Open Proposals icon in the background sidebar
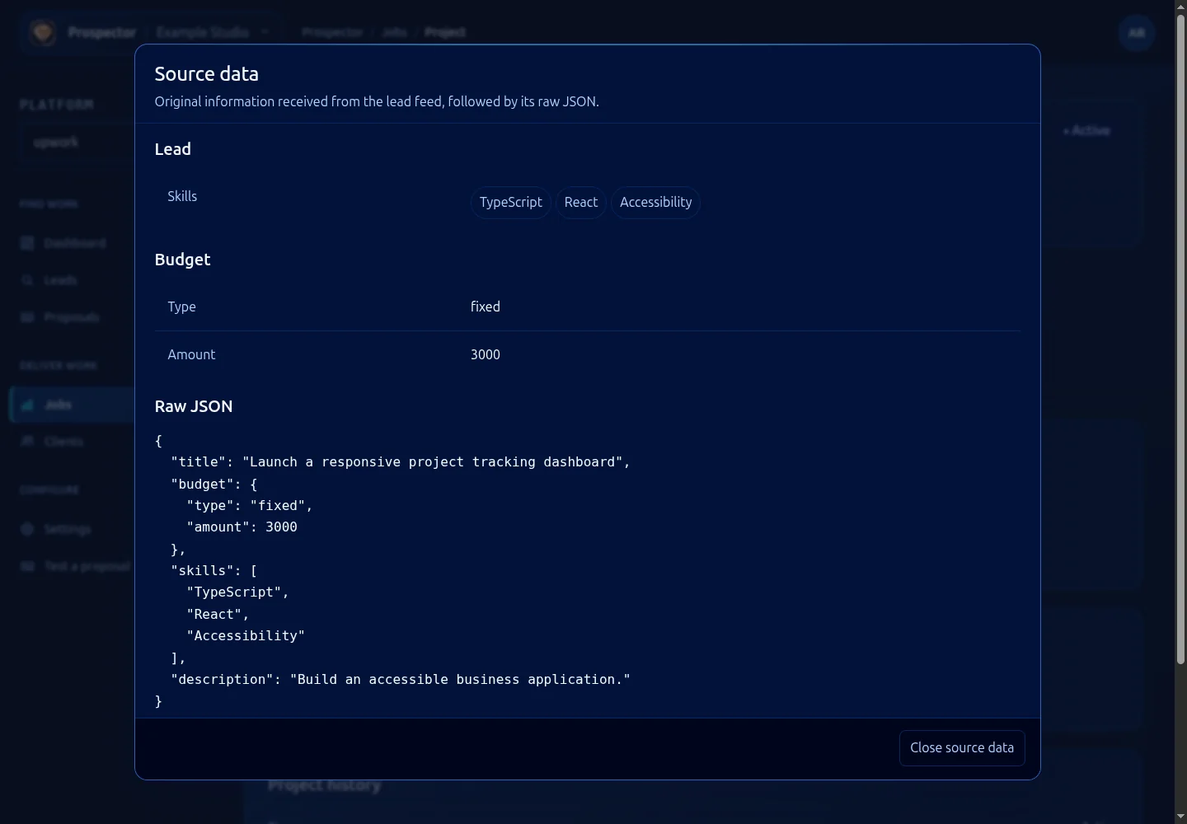 (27, 317)
